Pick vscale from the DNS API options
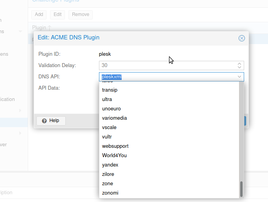 (x=109, y=128)
